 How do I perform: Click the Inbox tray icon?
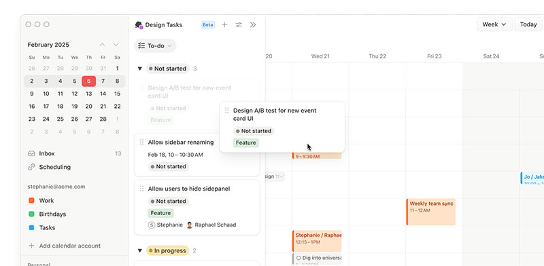31,153
